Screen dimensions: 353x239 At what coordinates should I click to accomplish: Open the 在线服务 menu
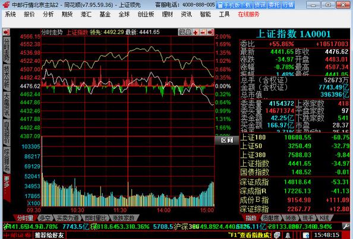pos(248,14)
